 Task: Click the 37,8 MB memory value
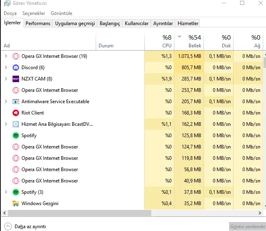[193, 192]
